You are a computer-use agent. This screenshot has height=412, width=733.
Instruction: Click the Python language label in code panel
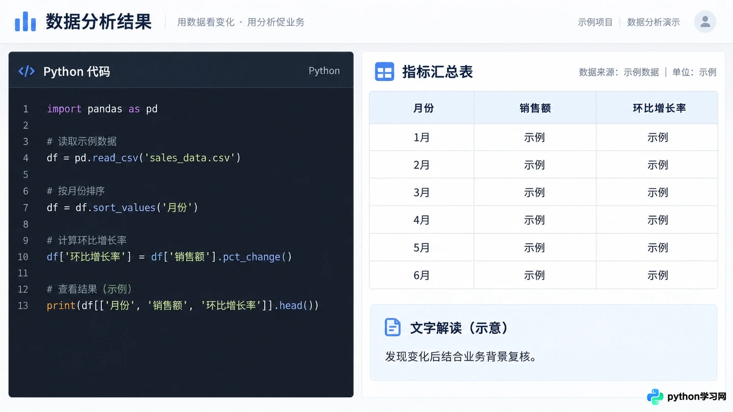324,71
